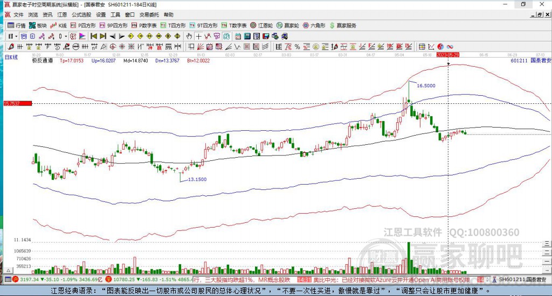Open the 交易委托 menu
Screen dimensions: 552x296
[x=149, y=15]
